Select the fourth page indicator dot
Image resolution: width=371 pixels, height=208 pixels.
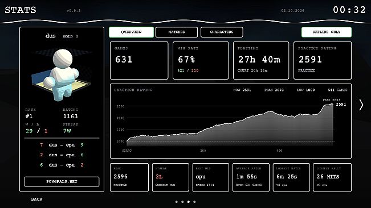pyautogui.click(x=194, y=202)
